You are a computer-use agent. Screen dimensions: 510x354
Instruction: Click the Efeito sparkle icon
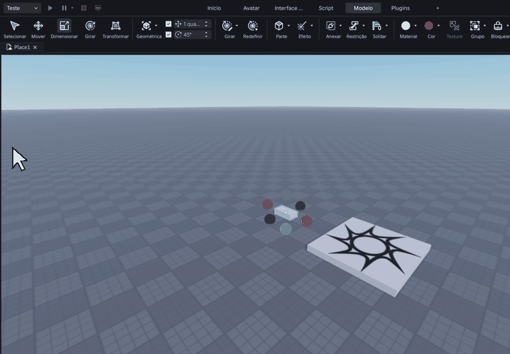click(302, 26)
